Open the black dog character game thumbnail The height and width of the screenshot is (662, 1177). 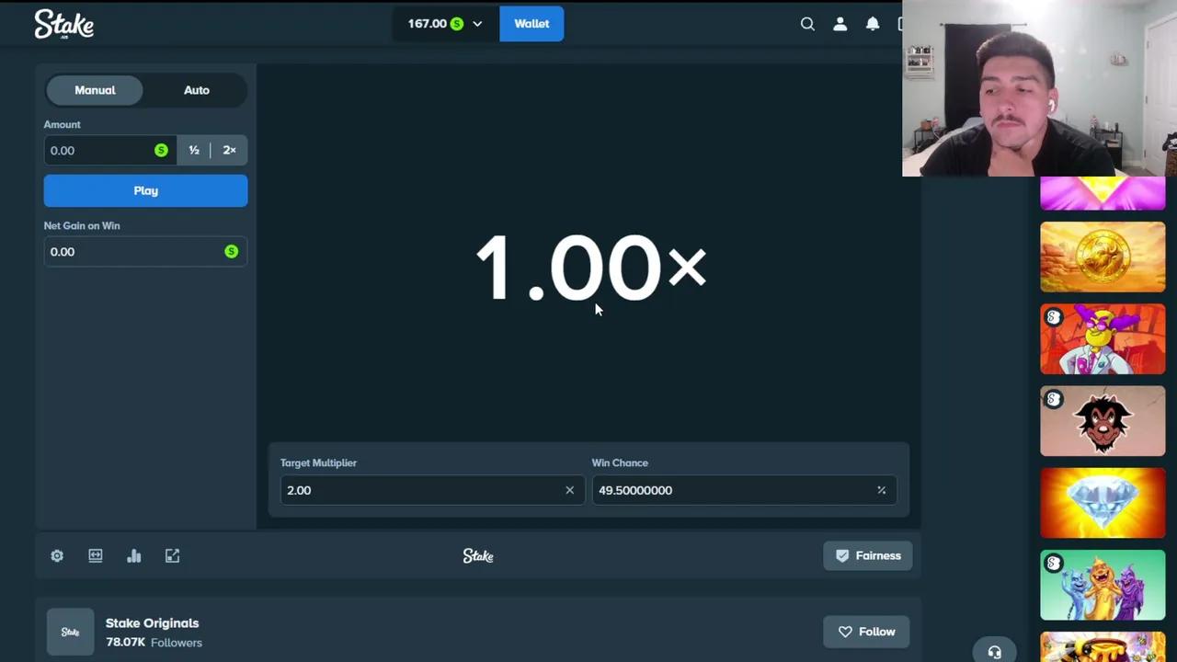point(1103,421)
